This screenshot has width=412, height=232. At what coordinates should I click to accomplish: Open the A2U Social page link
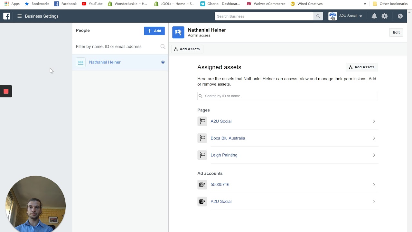tap(221, 121)
